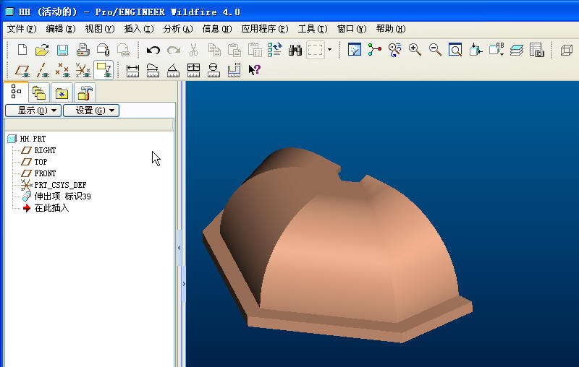Open the 插入(I) menu
Screen dimensions: 579x367
pyautogui.click(x=139, y=29)
